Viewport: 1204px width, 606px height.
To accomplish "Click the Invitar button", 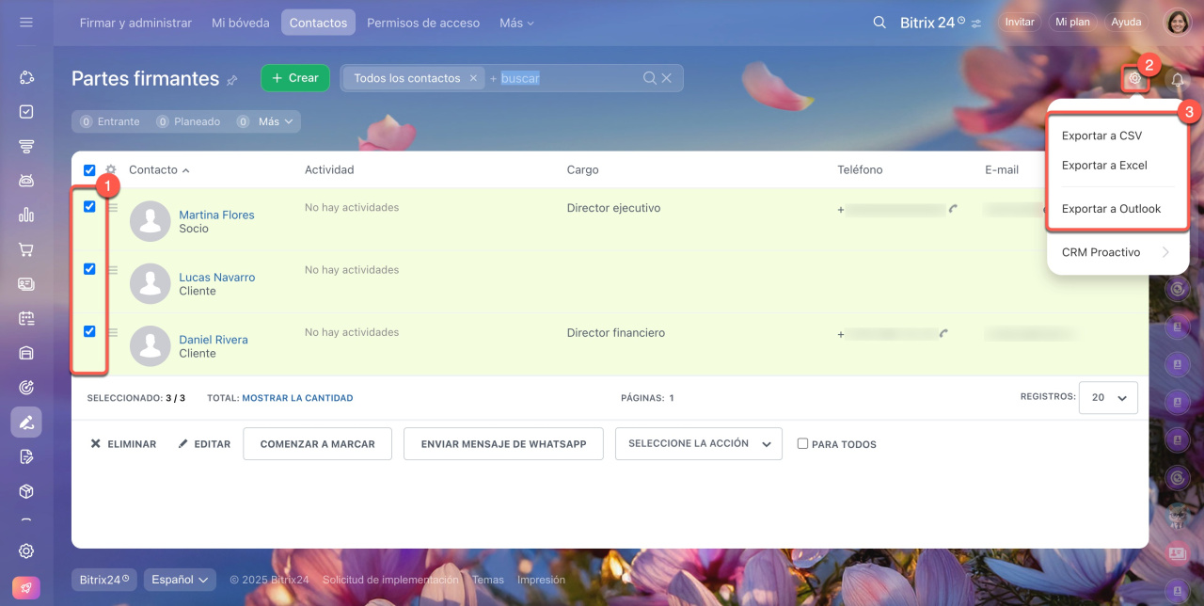I will pos(1020,22).
